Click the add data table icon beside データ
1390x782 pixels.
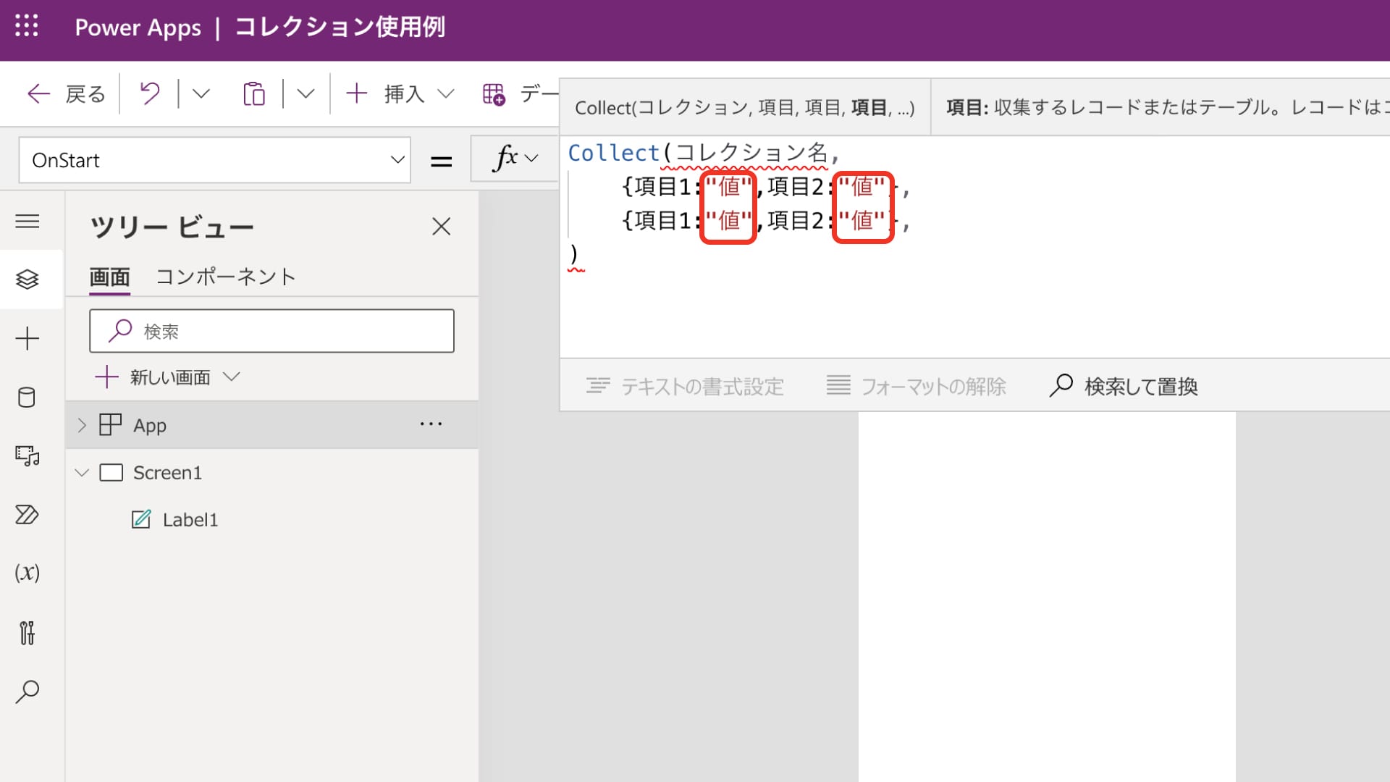pos(493,93)
